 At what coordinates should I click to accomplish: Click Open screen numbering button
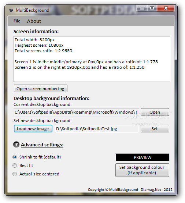41,89
